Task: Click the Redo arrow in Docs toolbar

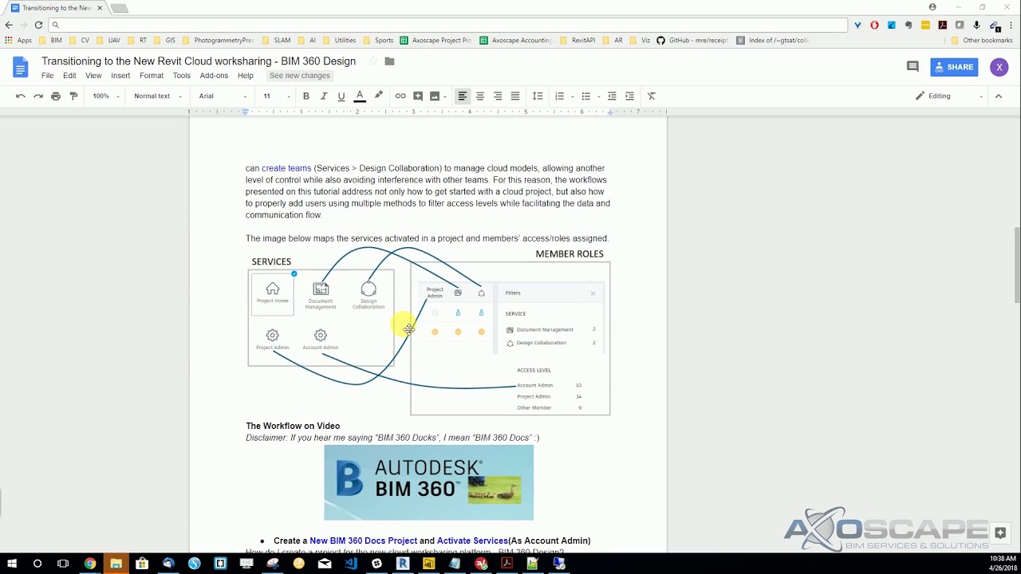Action: [x=37, y=96]
